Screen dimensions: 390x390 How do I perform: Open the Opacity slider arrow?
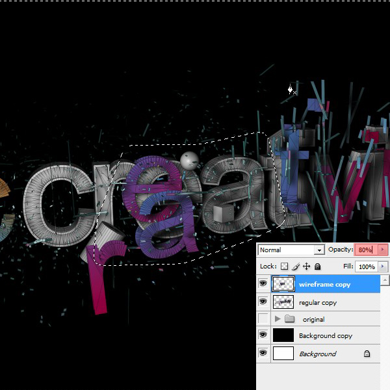383,250
